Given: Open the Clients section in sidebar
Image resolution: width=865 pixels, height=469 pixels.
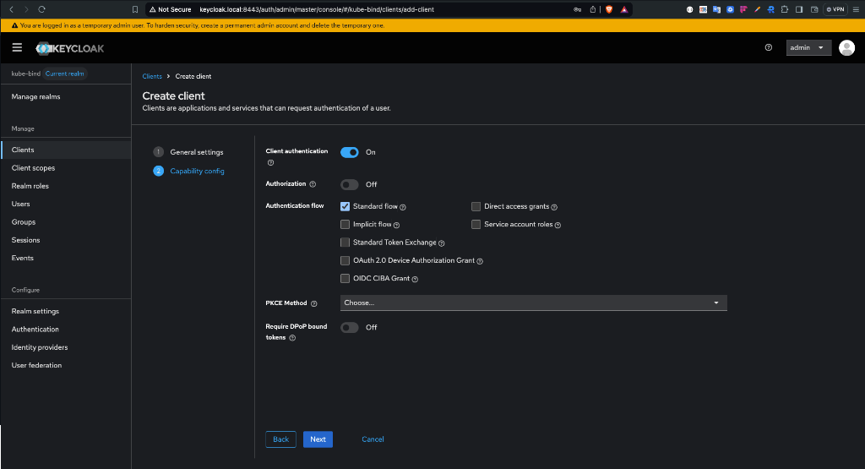Looking at the screenshot, I should click(66, 150).
